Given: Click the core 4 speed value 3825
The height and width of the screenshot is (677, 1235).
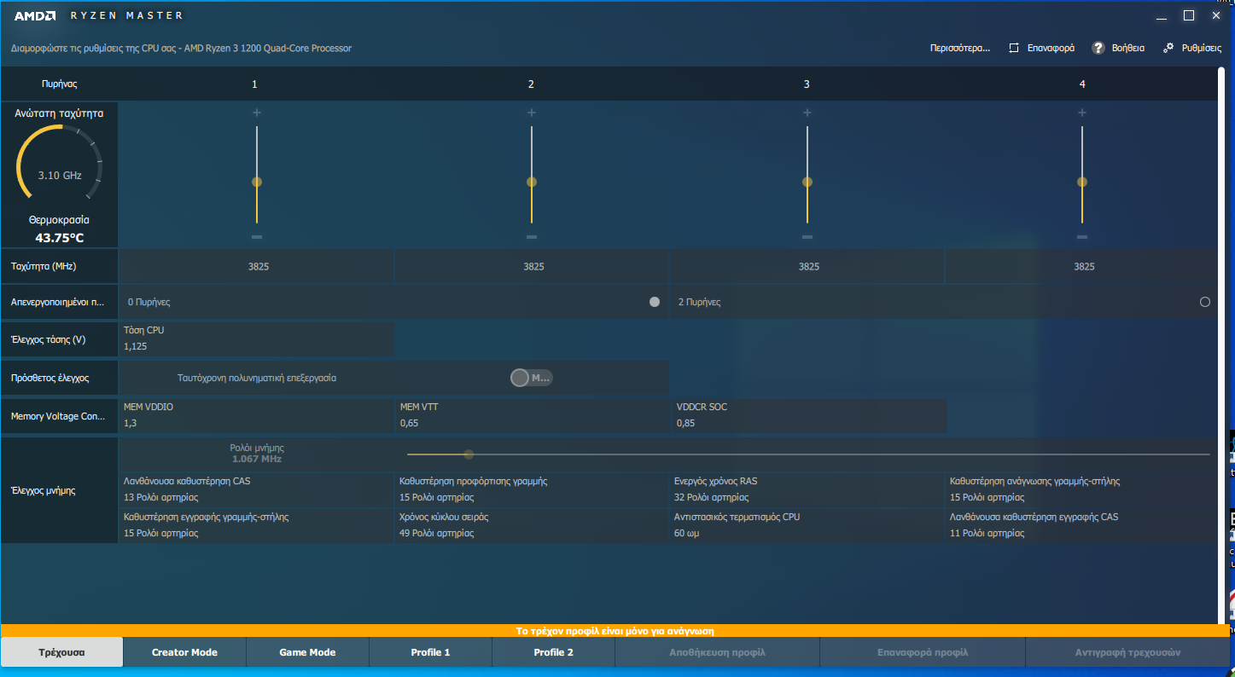Looking at the screenshot, I should pyautogui.click(x=1084, y=266).
